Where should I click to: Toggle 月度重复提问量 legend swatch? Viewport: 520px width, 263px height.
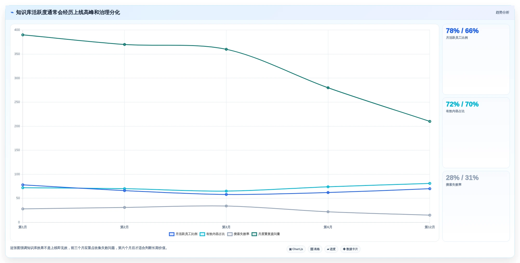tap(254, 234)
